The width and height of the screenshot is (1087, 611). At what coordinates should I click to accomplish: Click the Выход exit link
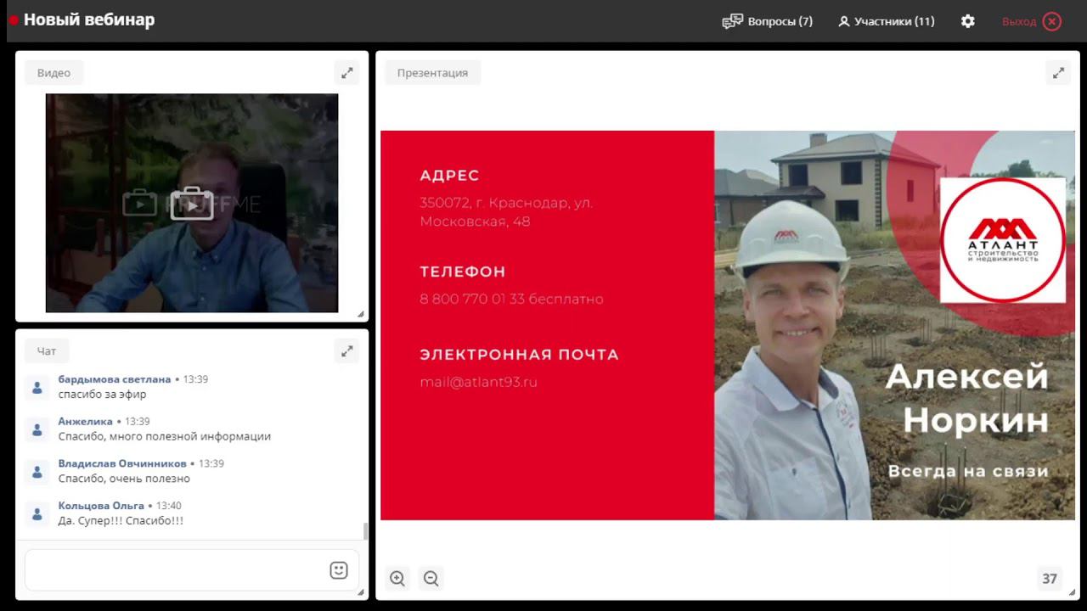(x=1019, y=21)
